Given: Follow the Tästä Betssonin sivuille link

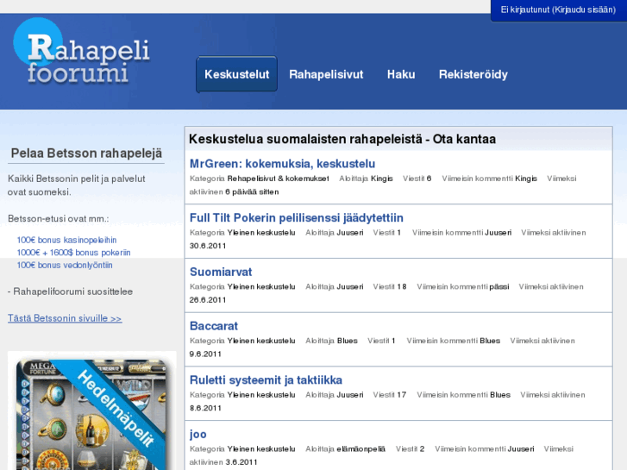Looking at the screenshot, I should [65, 318].
